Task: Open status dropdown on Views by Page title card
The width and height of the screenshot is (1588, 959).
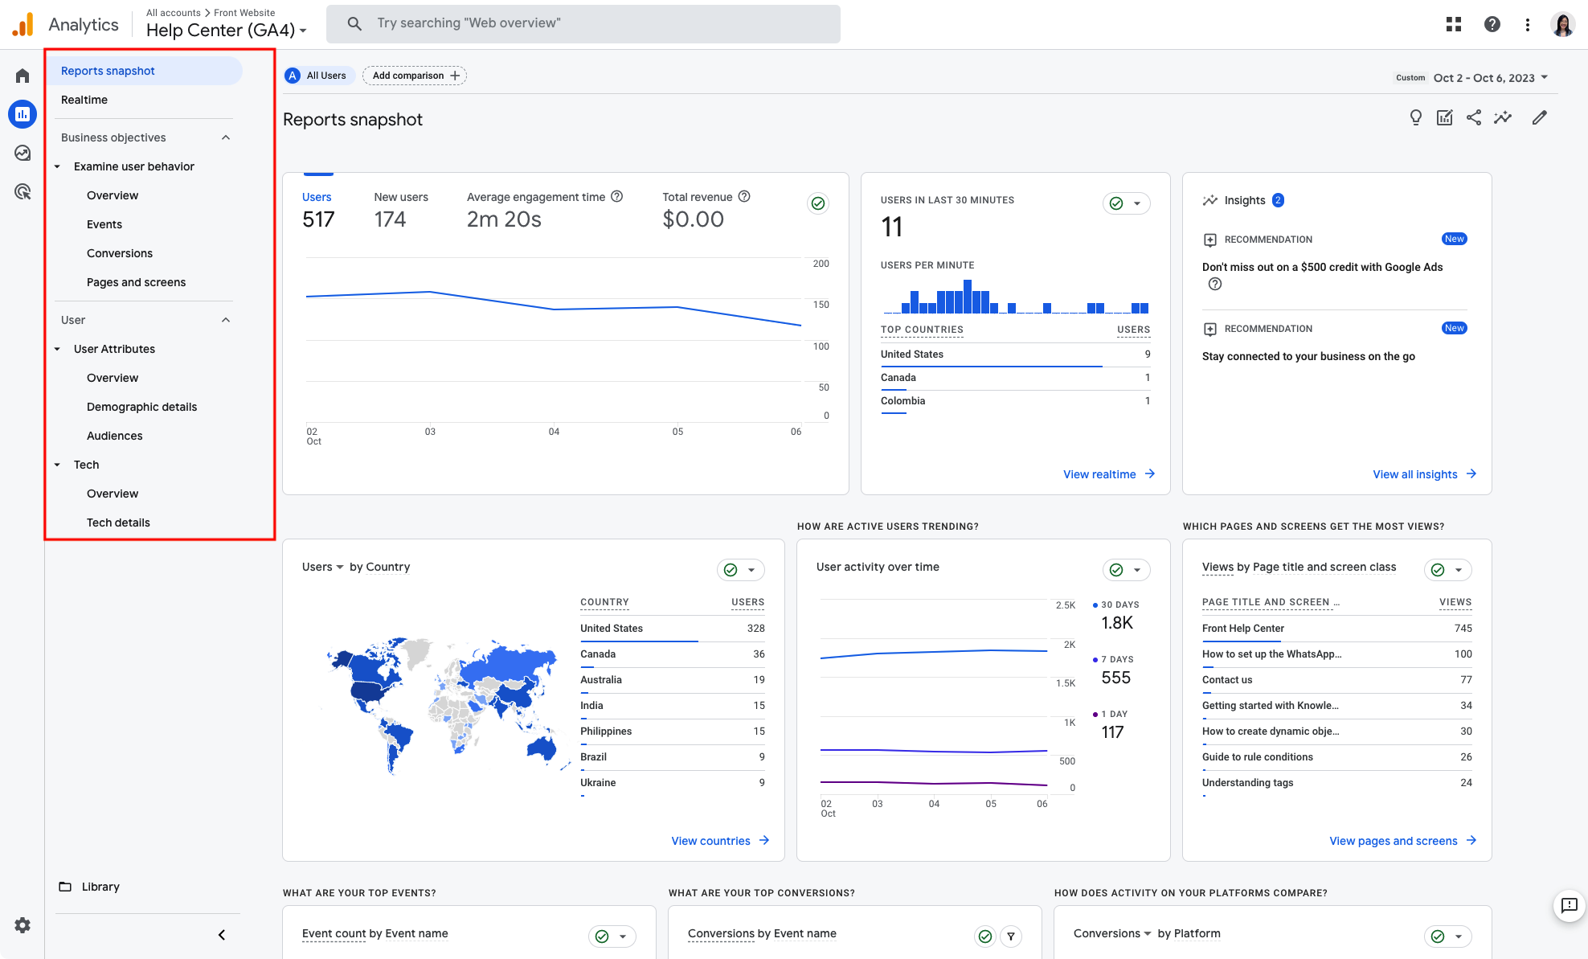Action: [1448, 570]
